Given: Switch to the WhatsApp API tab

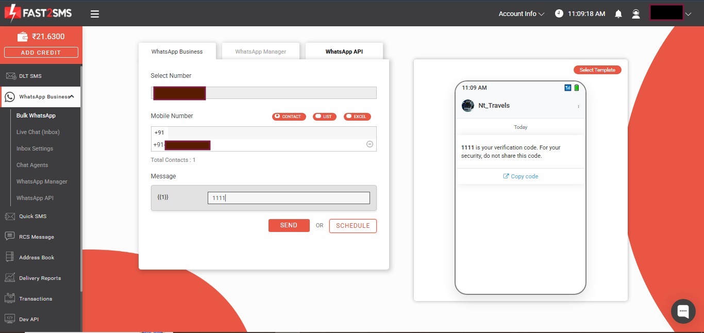Looking at the screenshot, I should 344,52.
